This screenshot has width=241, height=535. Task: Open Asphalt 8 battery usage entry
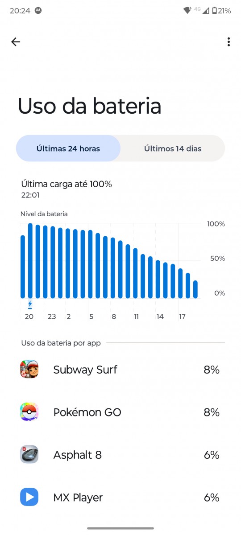(120, 455)
